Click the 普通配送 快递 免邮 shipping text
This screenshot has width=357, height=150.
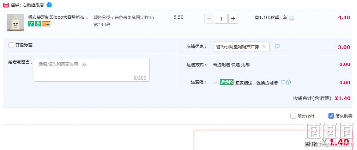231,65
